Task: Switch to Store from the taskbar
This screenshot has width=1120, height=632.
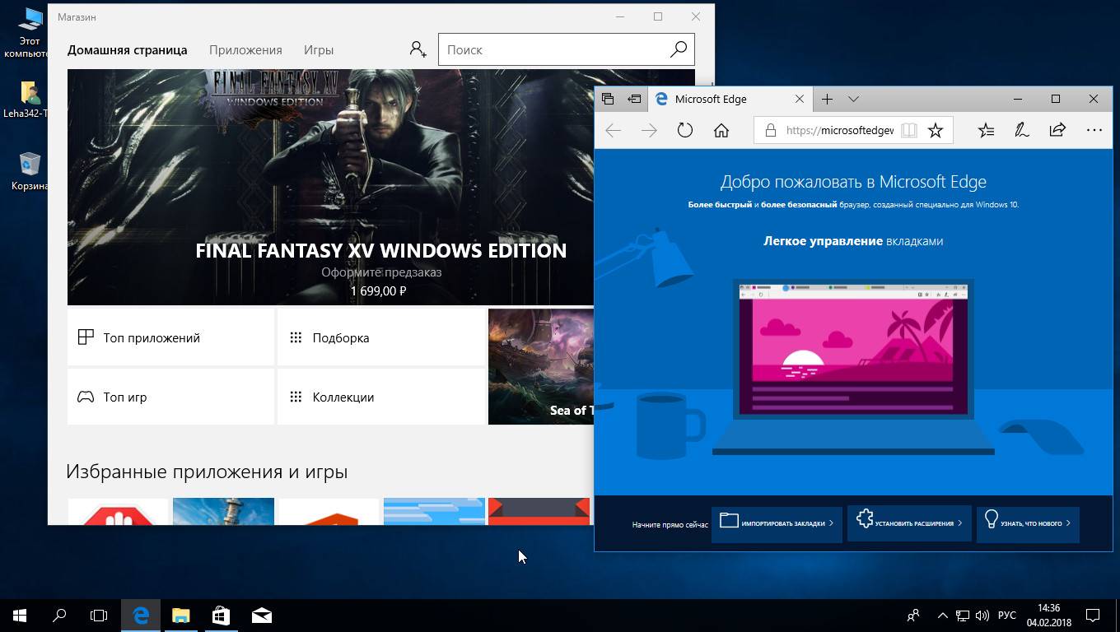Action: pyautogui.click(x=221, y=615)
